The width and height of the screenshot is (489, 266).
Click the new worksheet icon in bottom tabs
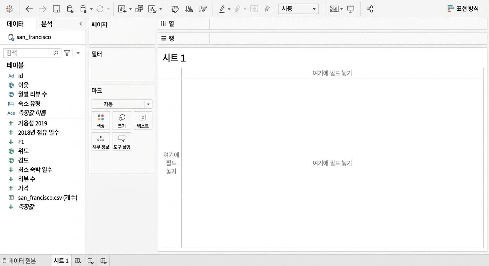(78, 261)
